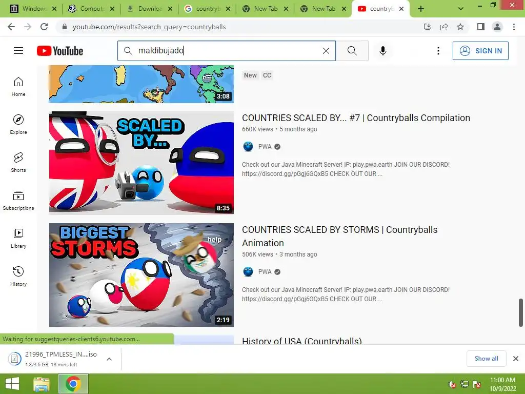Open File Explorer from the taskbar

pos(42,384)
